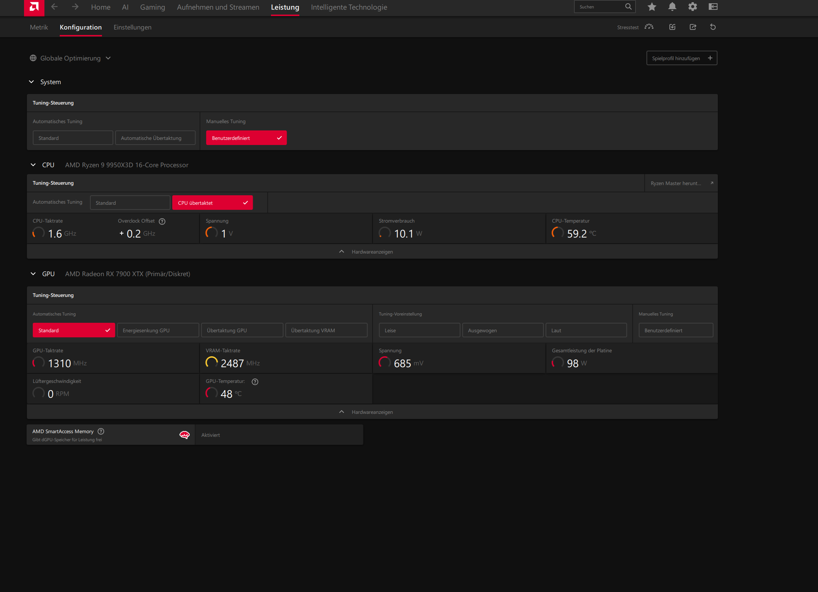This screenshot has width=818, height=592.
Task: Select CPU Standard tuning option
Action: pos(130,203)
